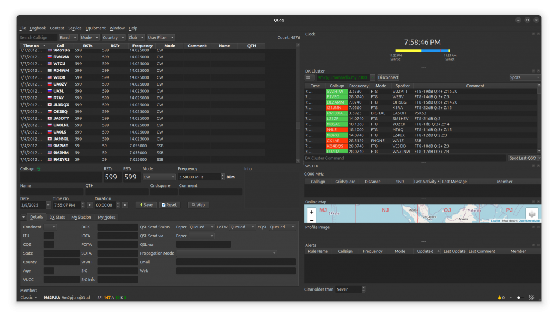
Task: Click Disconnect in the DX Cluster panel
Action: pyautogui.click(x=387, y=77)
